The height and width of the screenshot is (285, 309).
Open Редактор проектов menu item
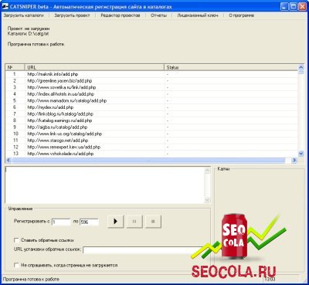pyautogui.click(x=121, y=15)
